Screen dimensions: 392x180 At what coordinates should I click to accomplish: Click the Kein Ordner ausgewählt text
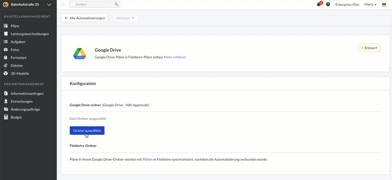click(x=88, y=119)
